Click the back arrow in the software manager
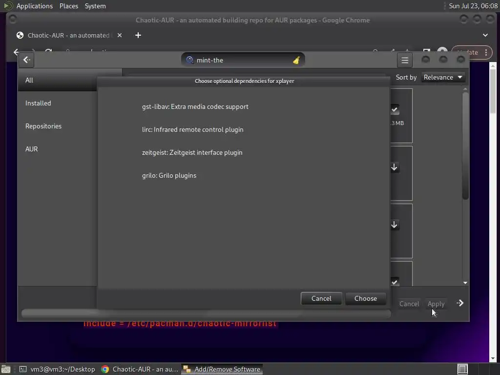The width and height of the screenshot is (500, 375). coord(26,60)
